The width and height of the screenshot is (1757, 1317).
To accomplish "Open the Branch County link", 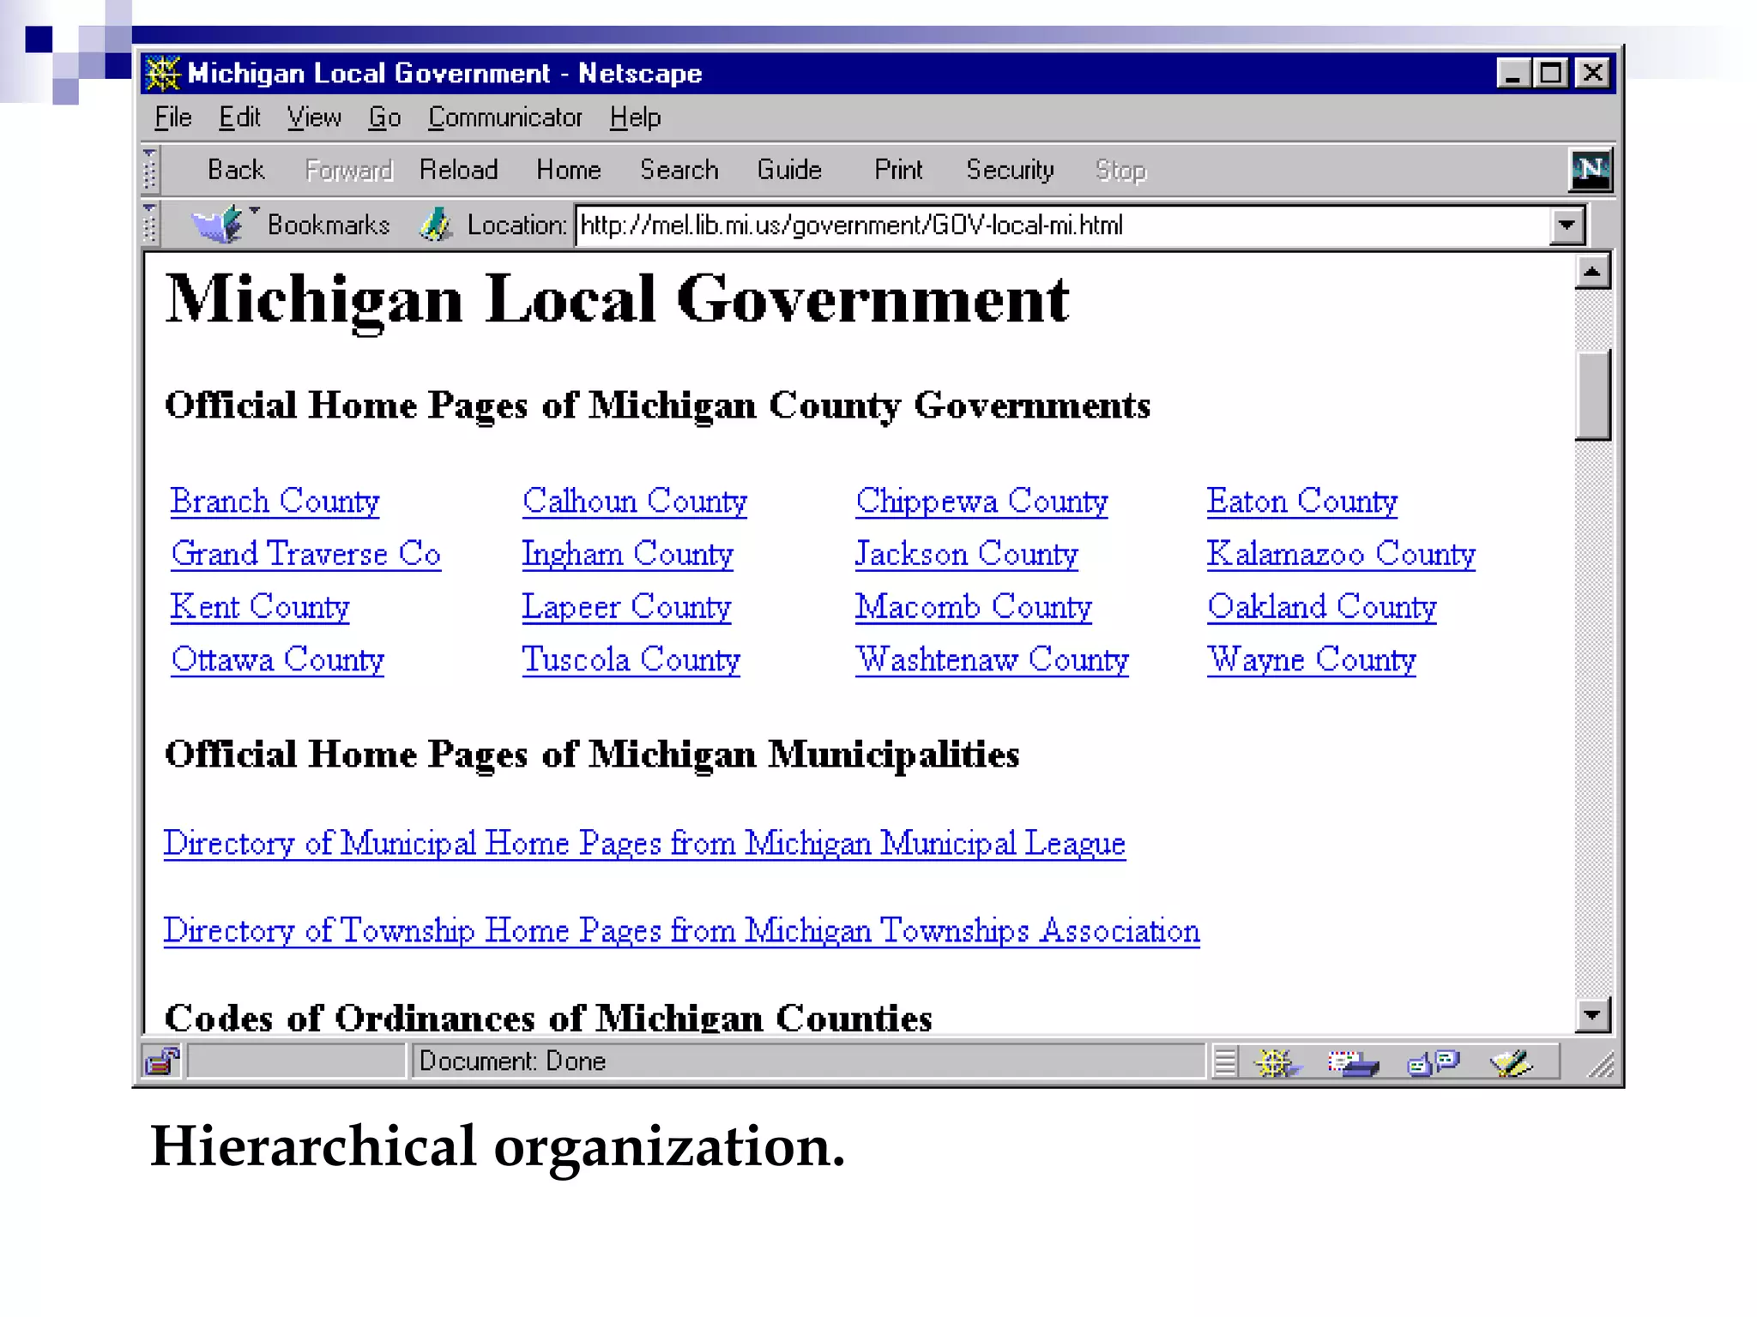I will tap(275, 501).
